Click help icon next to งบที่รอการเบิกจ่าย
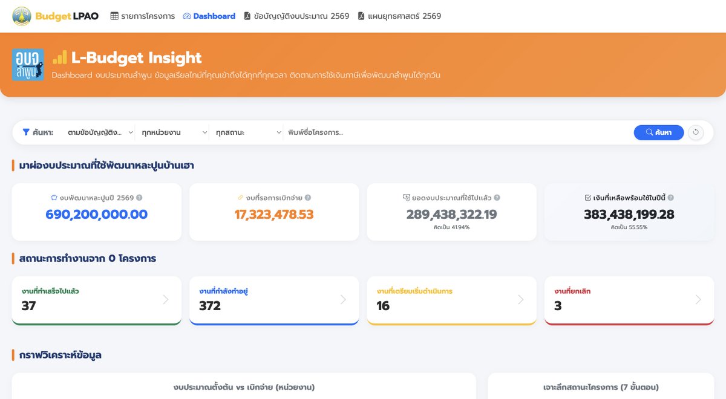Viewport: 726px width, 399px height. pyautogui.click(x=308, y=198)
